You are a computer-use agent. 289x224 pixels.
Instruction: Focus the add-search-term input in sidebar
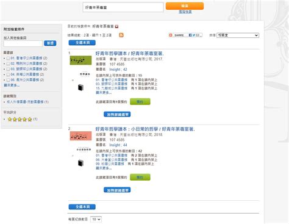tap(23, 43)
